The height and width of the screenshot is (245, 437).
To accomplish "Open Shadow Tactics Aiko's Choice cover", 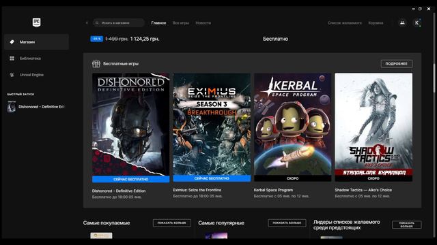I will tap(373, 124).
